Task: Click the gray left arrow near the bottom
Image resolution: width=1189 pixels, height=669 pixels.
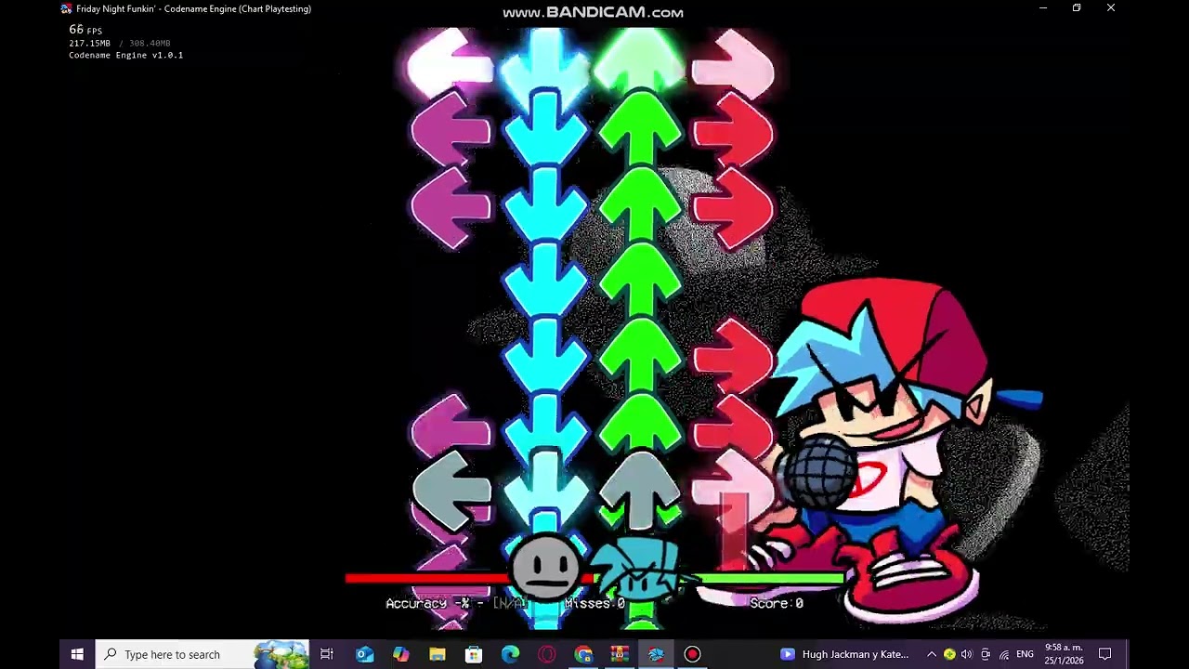Action: [451, 489]
